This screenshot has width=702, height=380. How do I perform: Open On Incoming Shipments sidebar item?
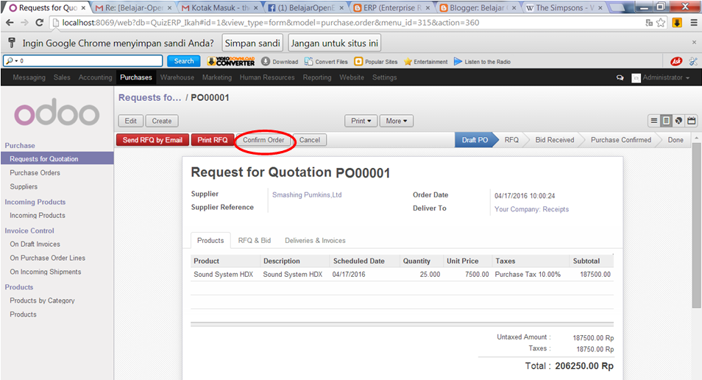(46, 272)
